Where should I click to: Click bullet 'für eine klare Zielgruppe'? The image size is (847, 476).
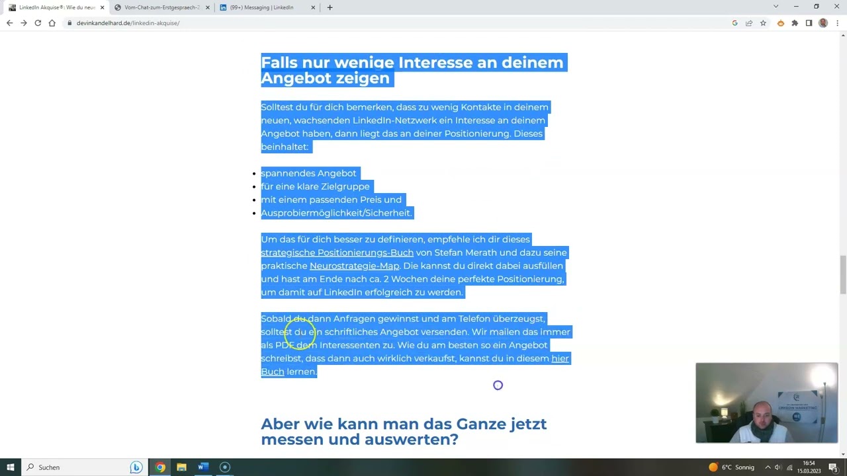click(x=315, y=186)
